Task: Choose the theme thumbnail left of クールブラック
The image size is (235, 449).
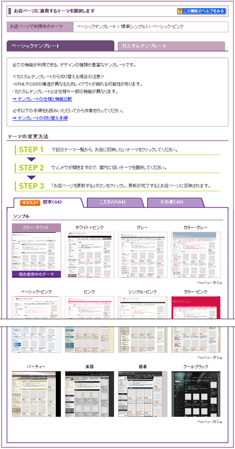Action: (x=143, y=394)
